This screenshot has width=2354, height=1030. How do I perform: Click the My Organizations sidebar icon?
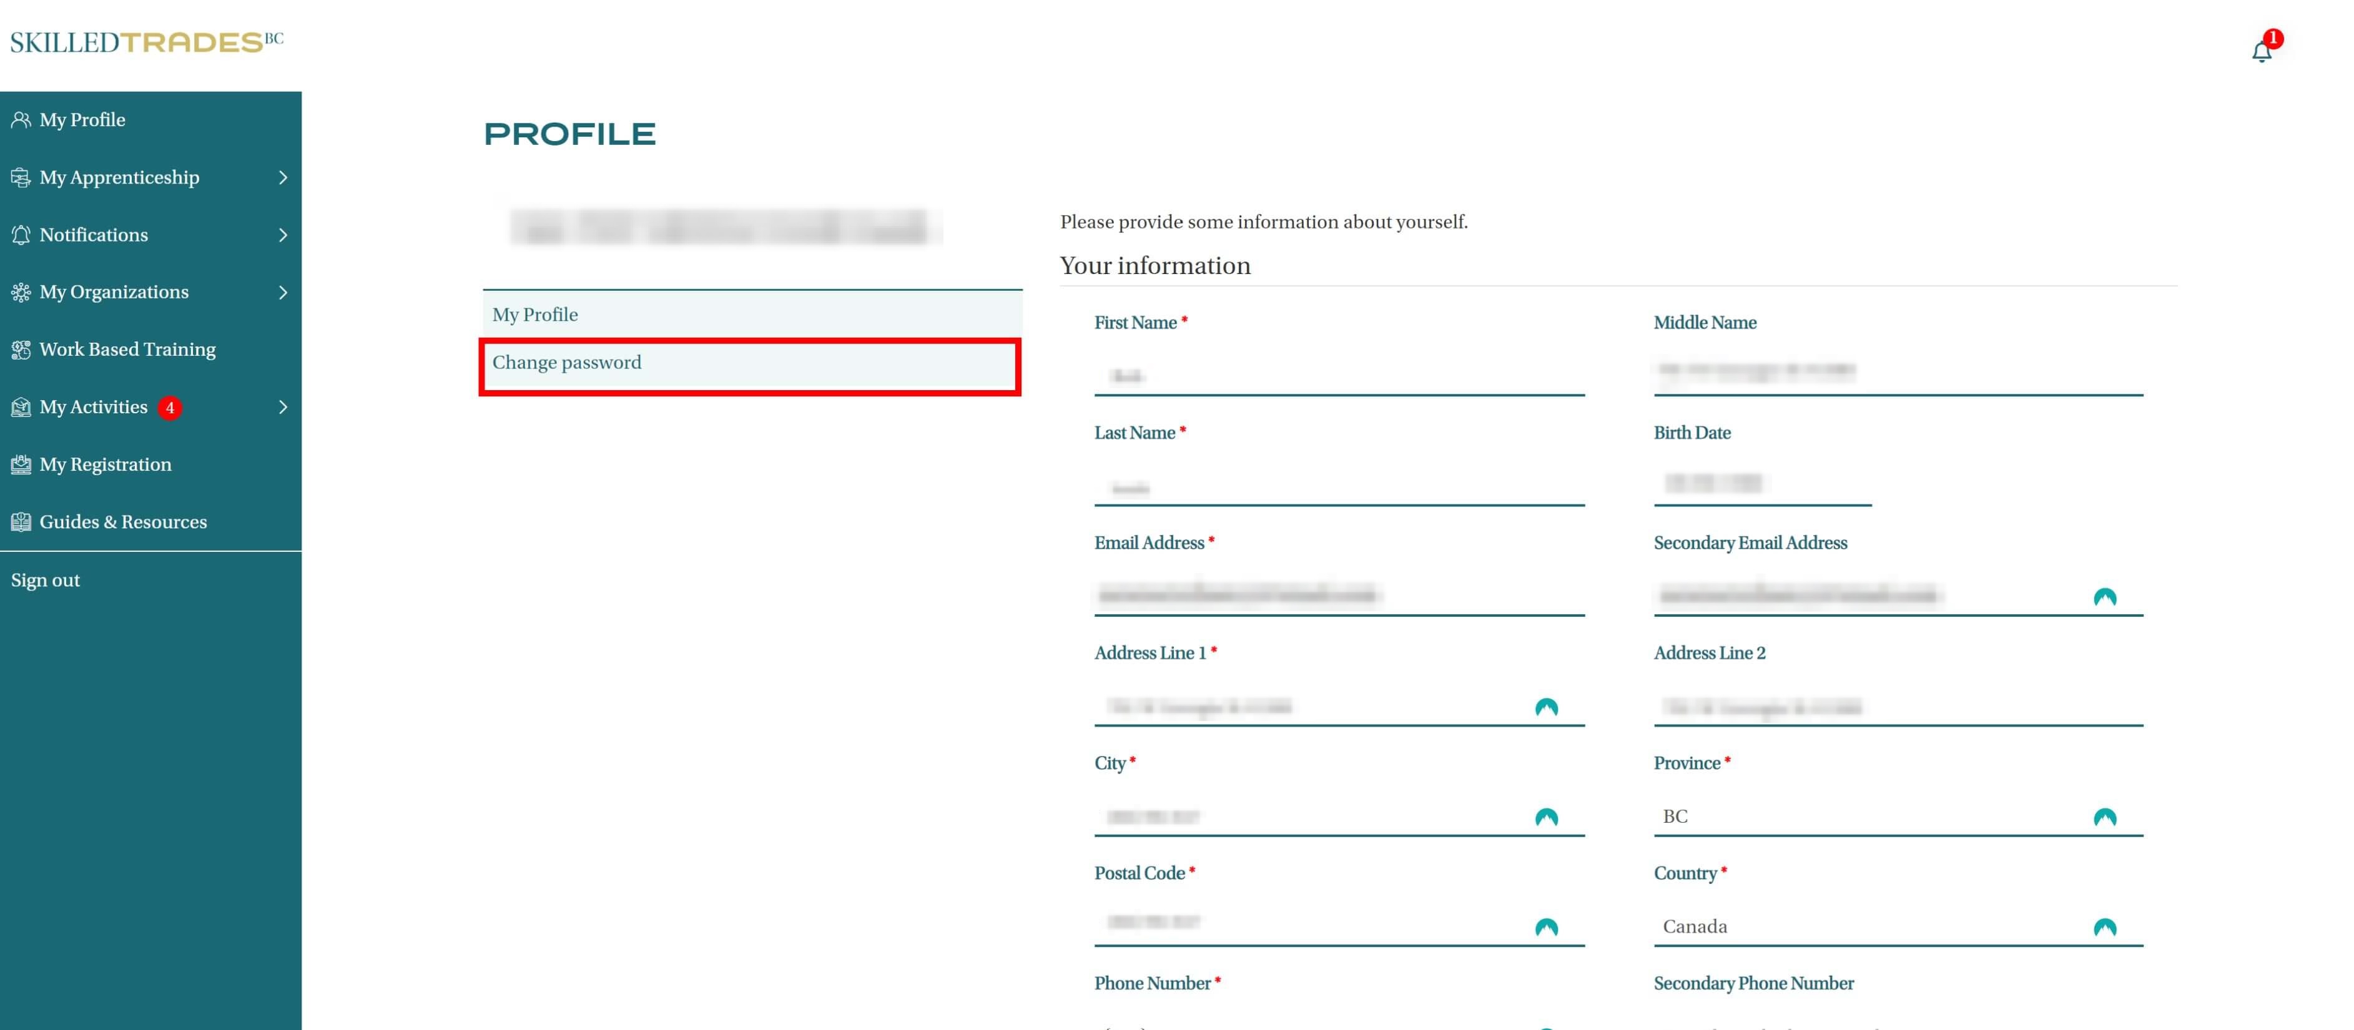coord(20,293)
